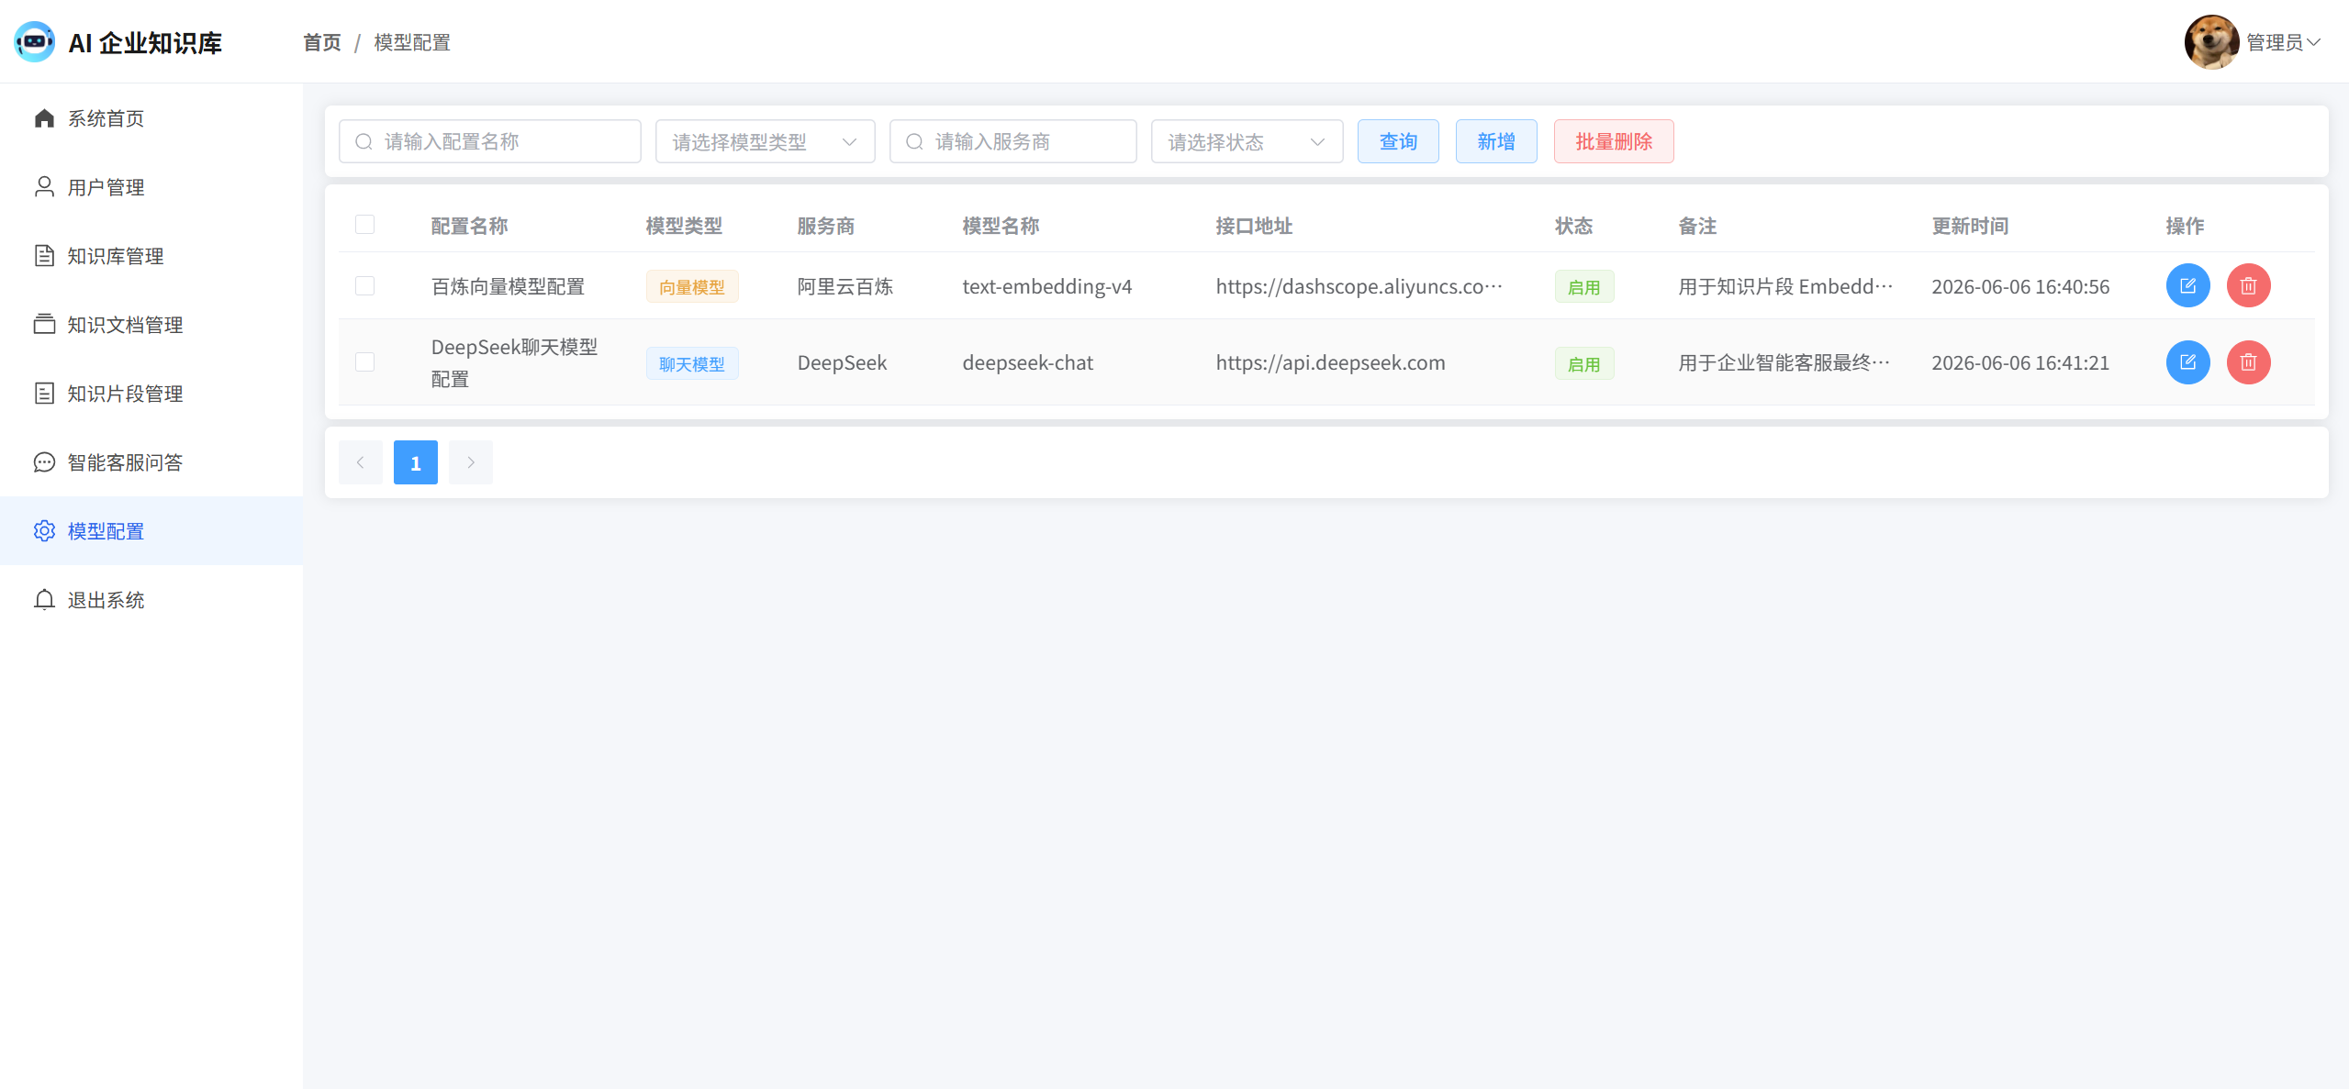
Task: Click the user icon beside 用户管理
Action: [44, 187]
